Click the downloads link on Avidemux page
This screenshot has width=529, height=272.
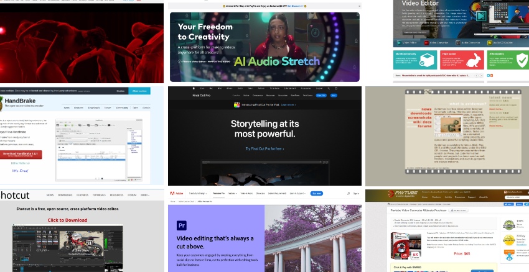[x=421, y=114]
